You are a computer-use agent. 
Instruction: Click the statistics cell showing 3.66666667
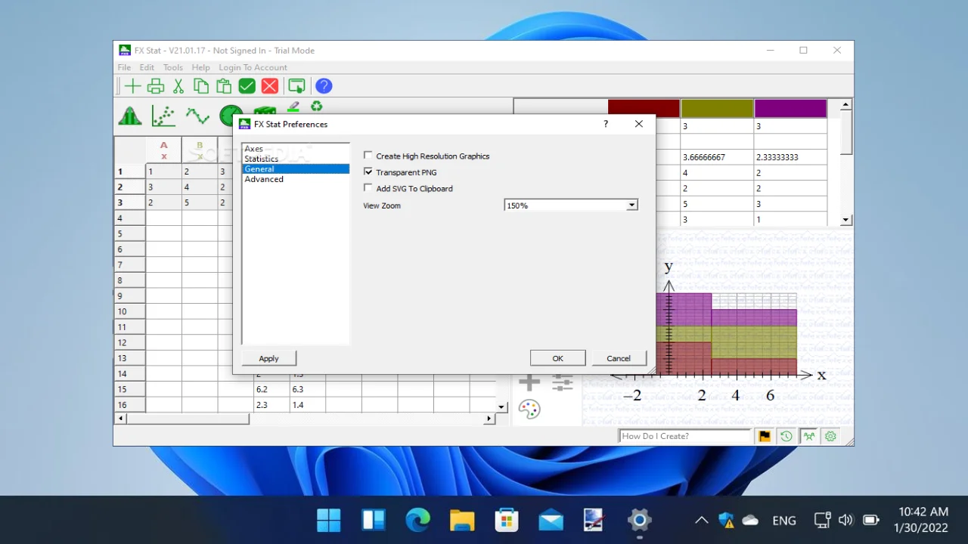[x=717, y=157]
